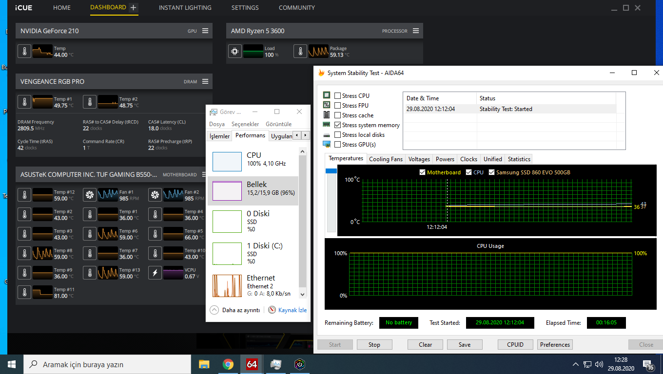Click Clear button in AIDA64

425,344
